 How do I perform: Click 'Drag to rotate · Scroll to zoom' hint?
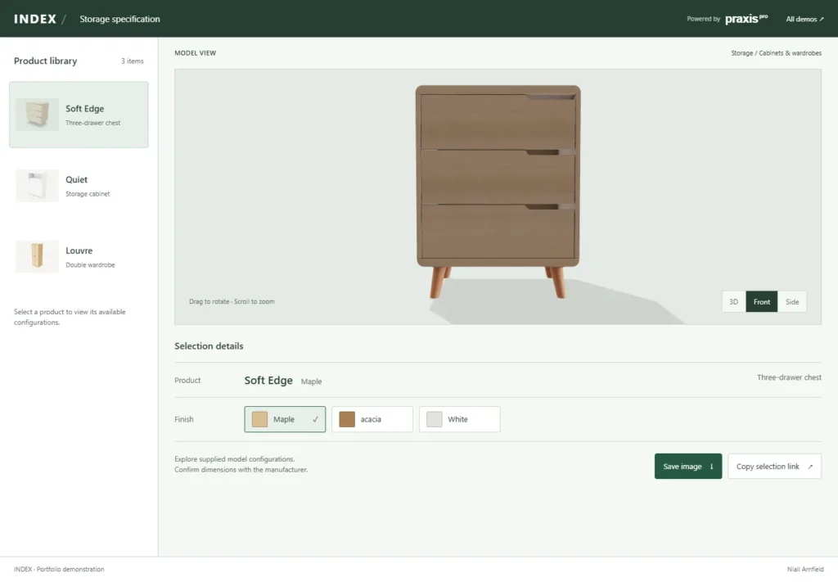232,301
